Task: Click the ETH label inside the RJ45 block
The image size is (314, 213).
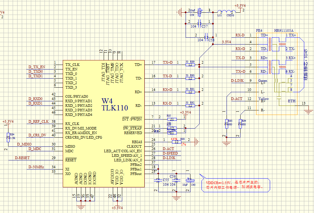Action: (292, 101)
